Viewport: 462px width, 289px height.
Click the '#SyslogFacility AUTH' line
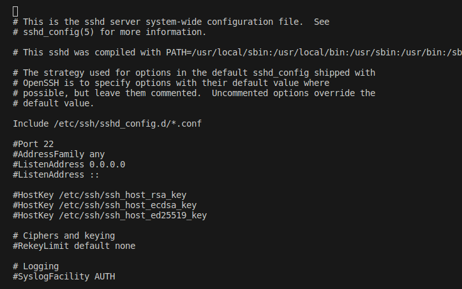pyautogui.click(x=63, y=276)
